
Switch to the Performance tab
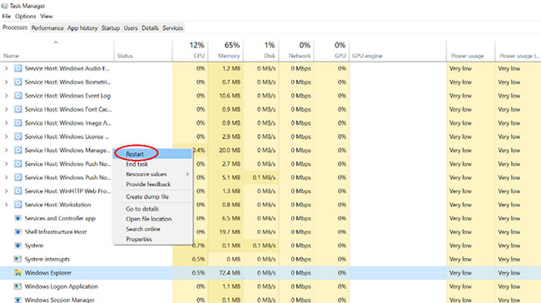[x=47, y=28]
